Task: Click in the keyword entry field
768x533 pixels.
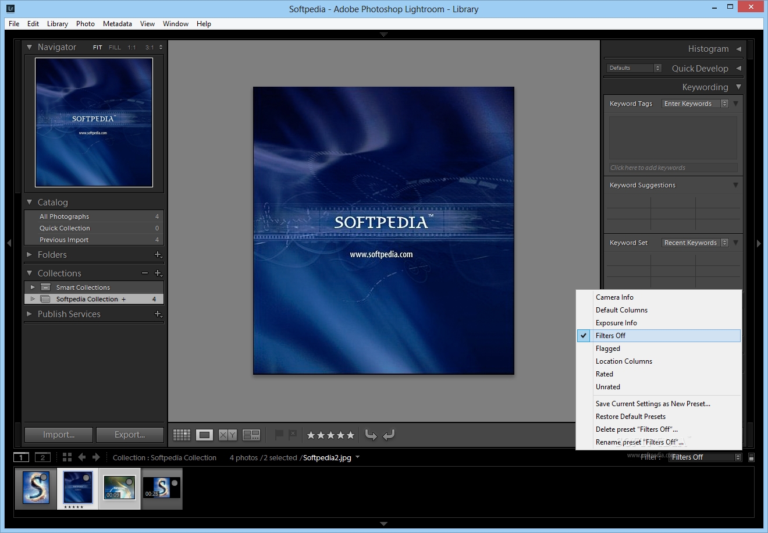Action: point(673,168)
